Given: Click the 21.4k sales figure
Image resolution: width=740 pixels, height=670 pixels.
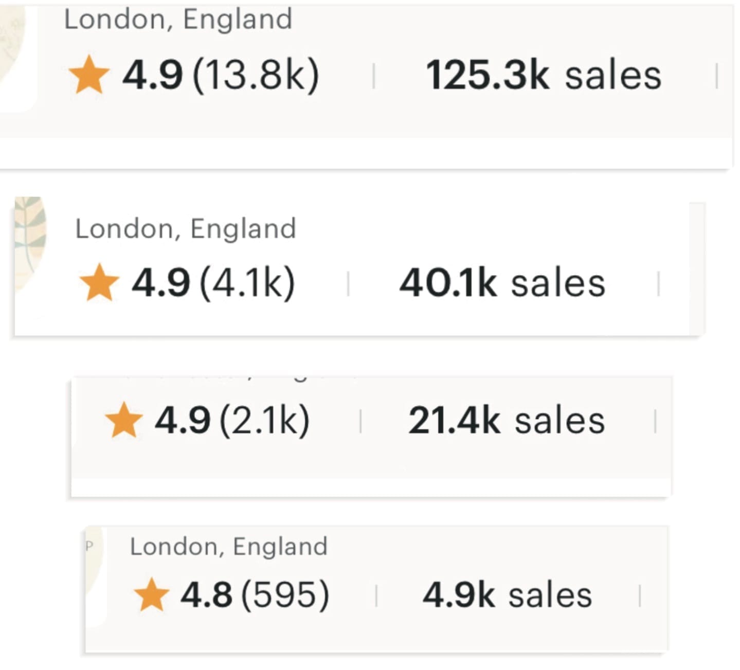Looking at the screenshot, I should point(506,421).
